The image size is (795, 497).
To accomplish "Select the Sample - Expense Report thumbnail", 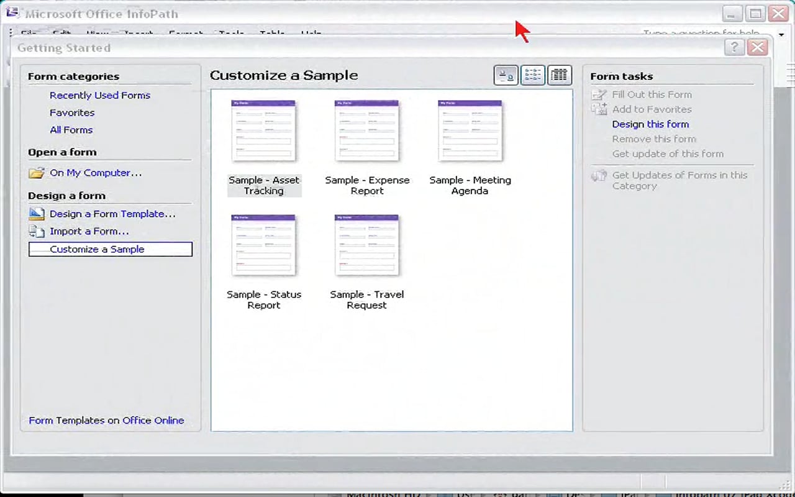I will click(367, 131).
